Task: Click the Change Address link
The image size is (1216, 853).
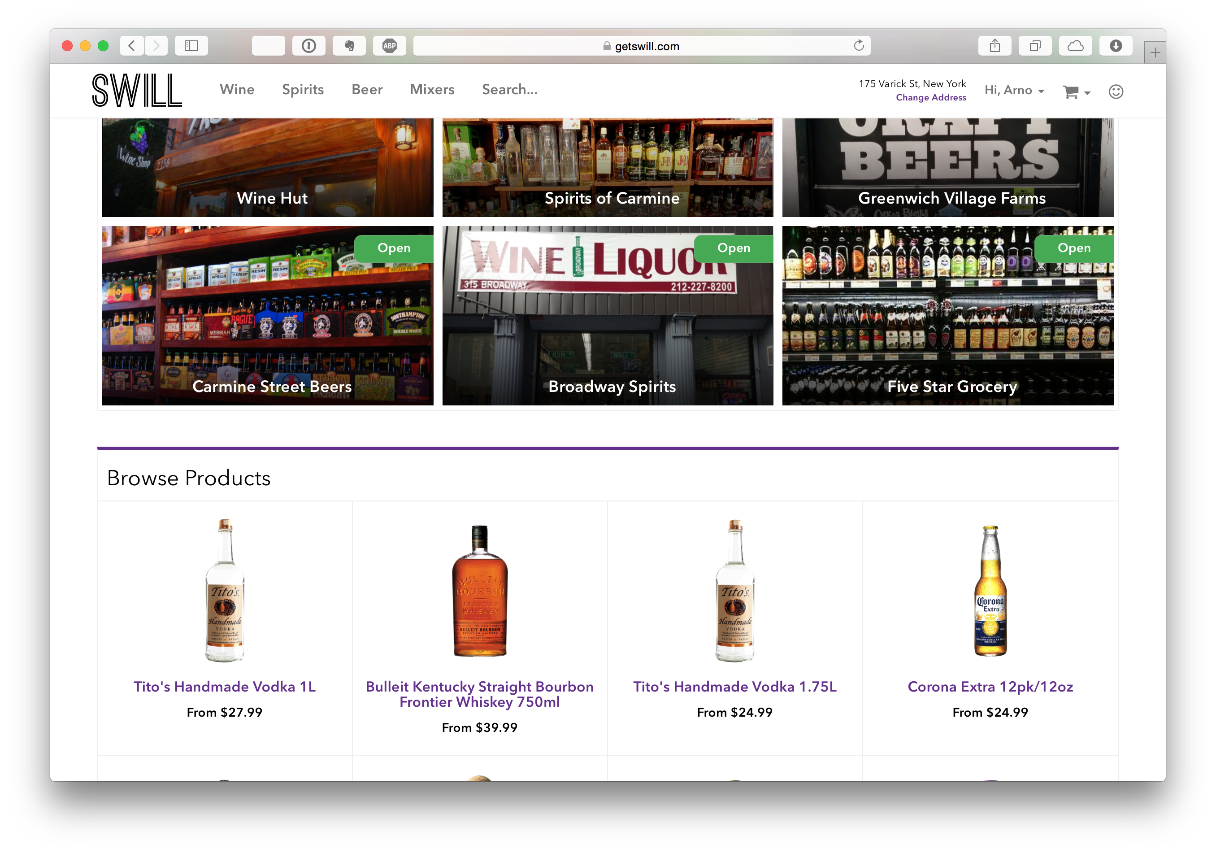Action: [x=930, y=97]
